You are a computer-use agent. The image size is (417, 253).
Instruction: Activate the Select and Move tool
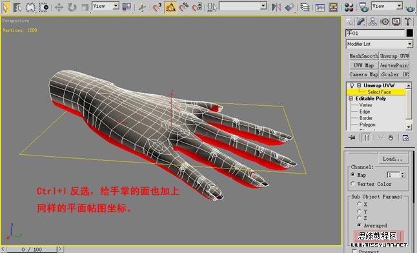coord(59,7)
